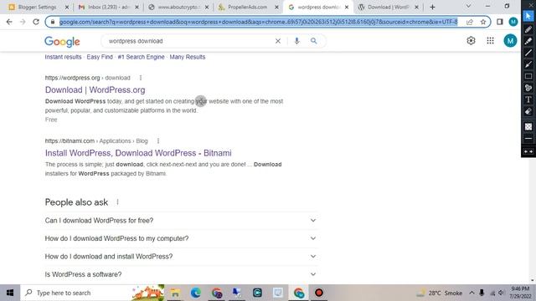Open the annotation color picker swatch

[528, 126]
